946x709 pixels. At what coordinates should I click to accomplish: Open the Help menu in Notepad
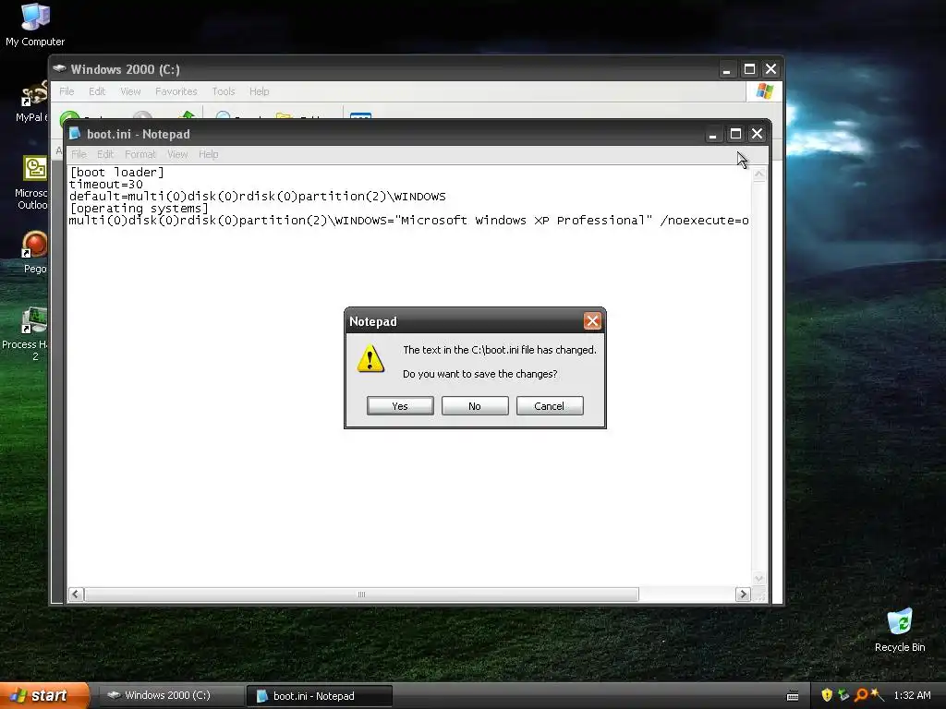[209, 154]
